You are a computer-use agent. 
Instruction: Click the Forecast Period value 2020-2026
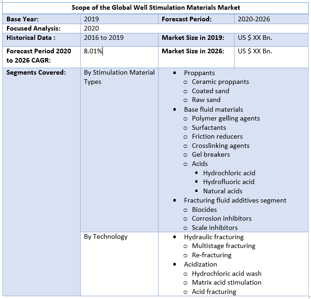254,19
